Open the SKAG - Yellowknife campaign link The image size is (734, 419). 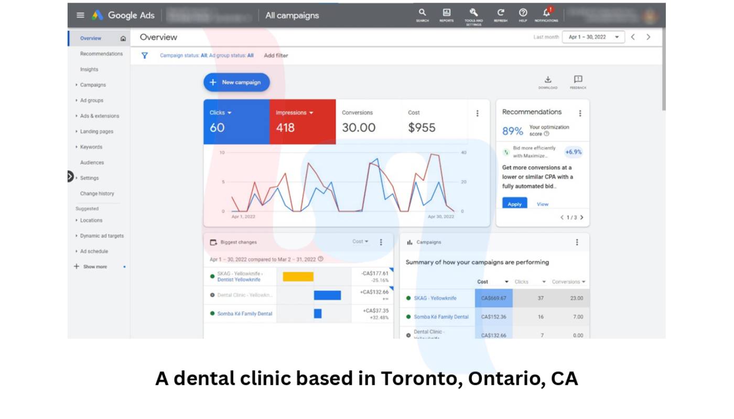pyautogui.click(x=435, y=298)
